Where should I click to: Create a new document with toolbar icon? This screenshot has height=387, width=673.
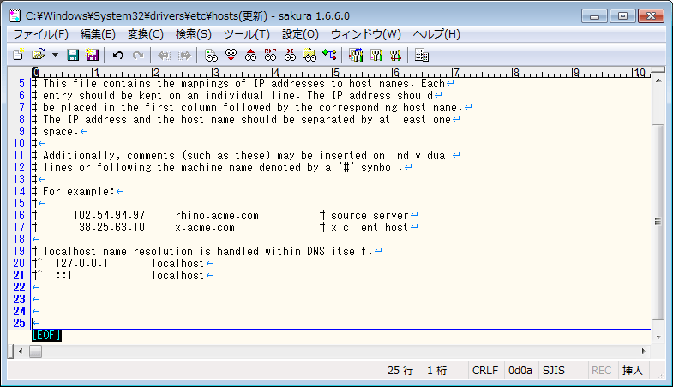coord(18,55)
